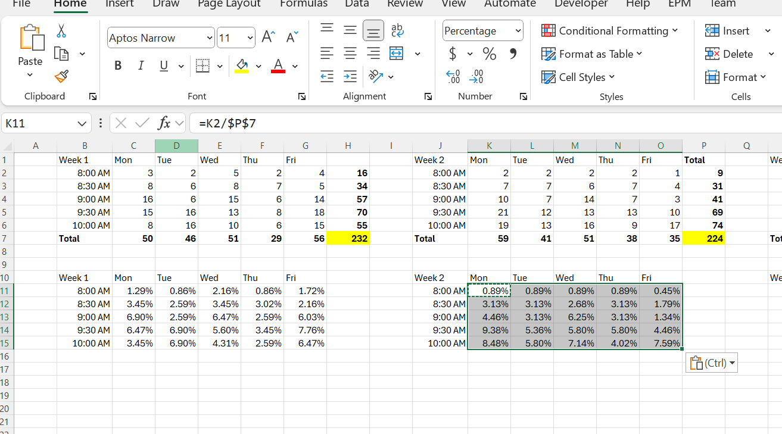Open the Clipboard dialog launcher
This screenshot has height=434, width=782.
93,96
